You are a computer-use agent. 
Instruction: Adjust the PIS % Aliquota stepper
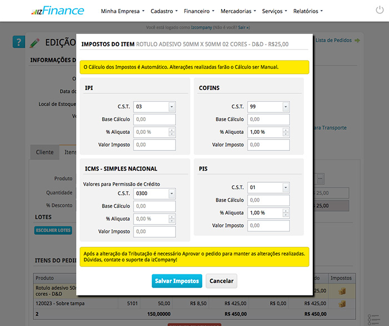click(286, 213)
